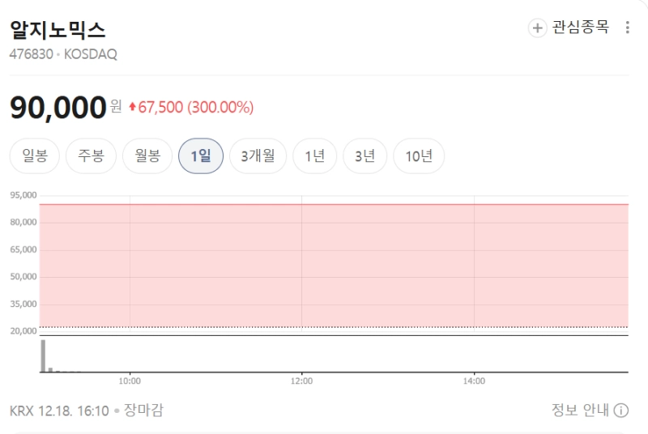This screenshot has width=648, height=434.
Task: Switch to the 3개월 range tab
Action: point(258,155)
